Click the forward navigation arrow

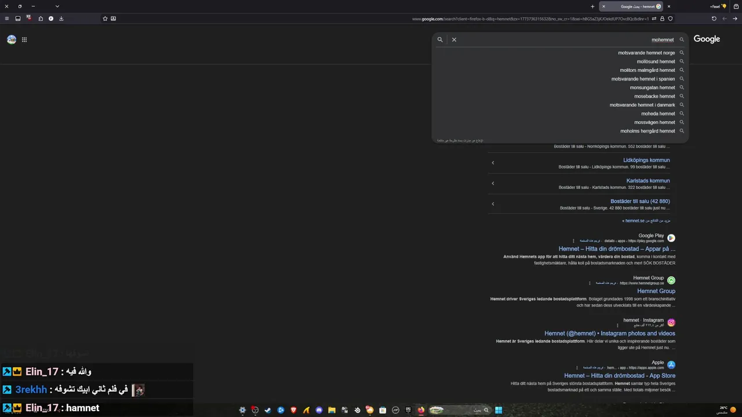click(x=725, y=19)
